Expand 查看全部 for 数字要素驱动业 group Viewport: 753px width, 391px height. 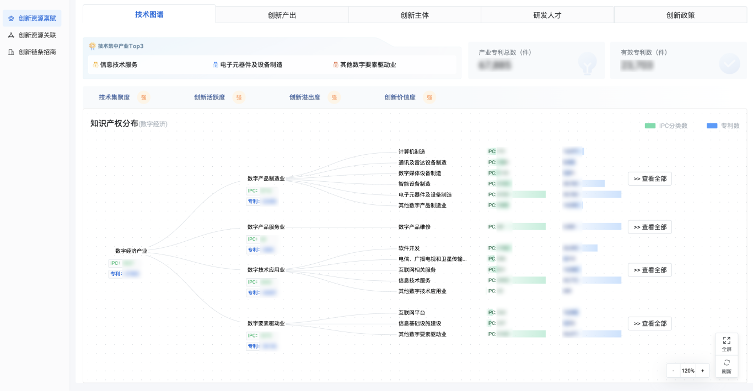(650, 324)
